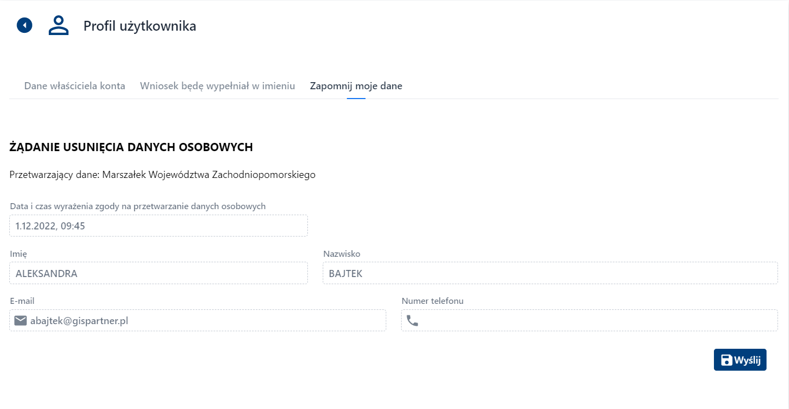Click the Nazwisko field label
789x409 pixels.
click(x=341, y=254)
